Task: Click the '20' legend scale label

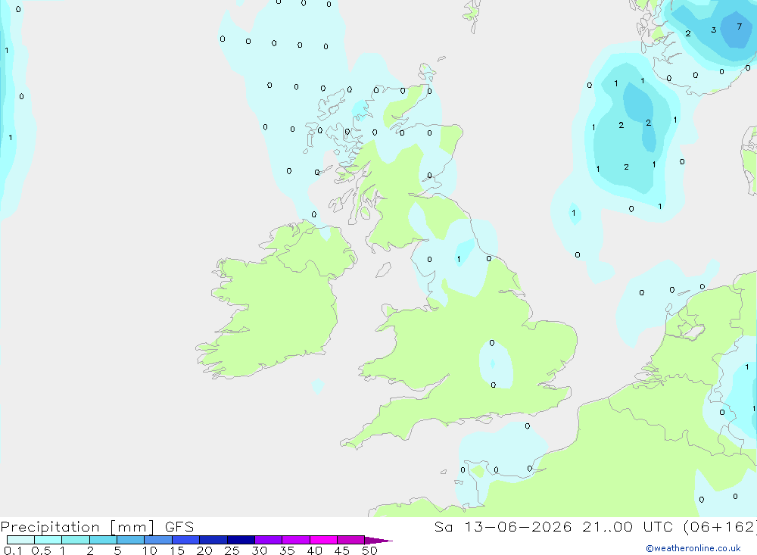Action: (204, 550)
